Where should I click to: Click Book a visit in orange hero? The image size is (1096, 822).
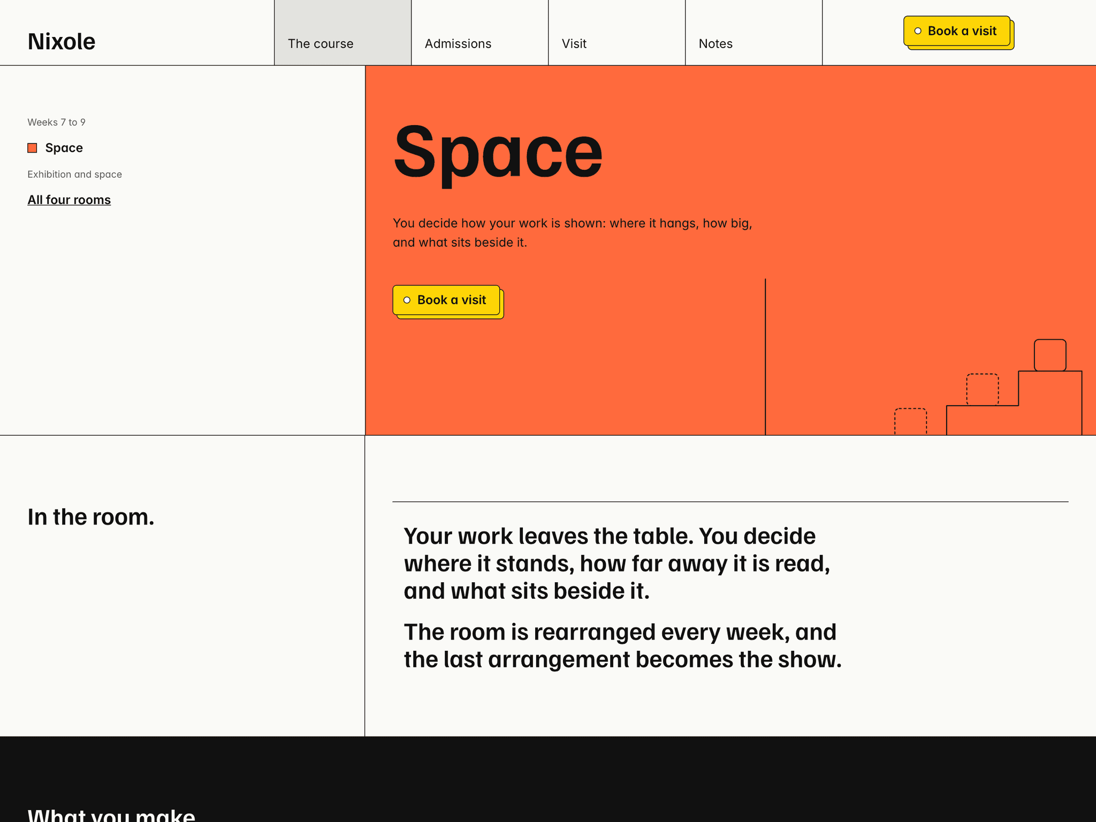[x=446, y=300]
